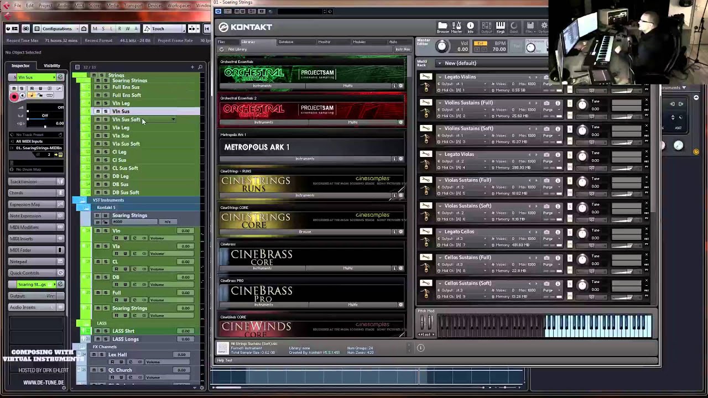
Task: Click the monitor speaker button in Inspector
Action: (23, 96)
